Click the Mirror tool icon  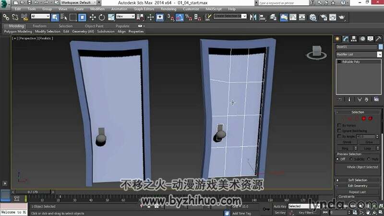click(x=253, y=17)
